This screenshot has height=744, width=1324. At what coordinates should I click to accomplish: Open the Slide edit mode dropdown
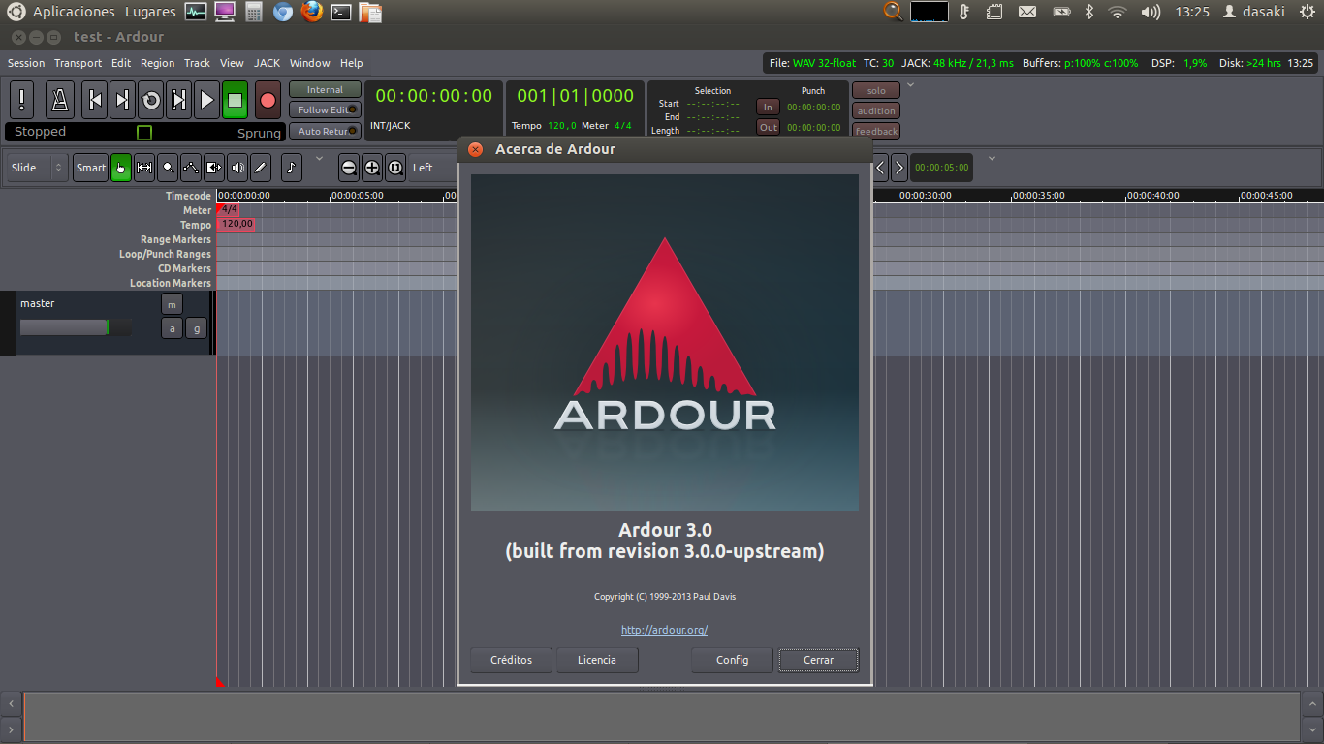pyautogui.click(x=37, y=168)
